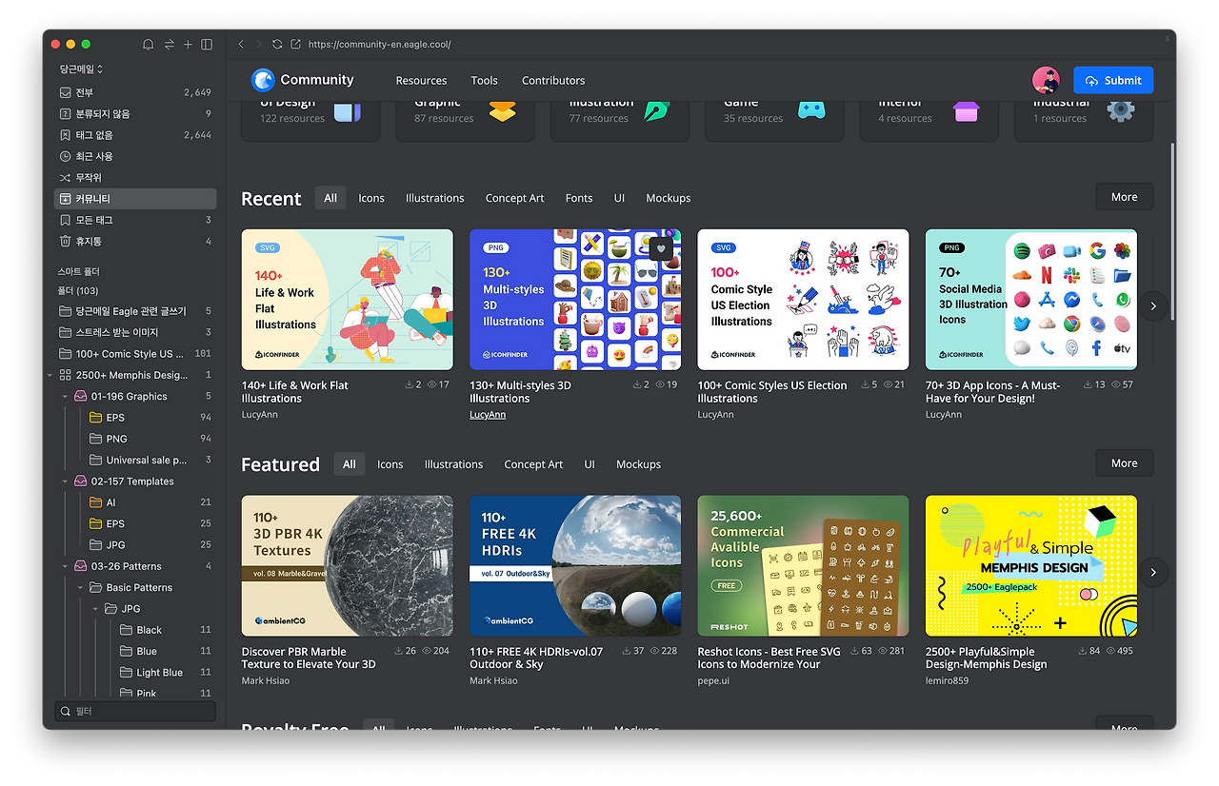
Task: Collapse the JPG folder arrow under Basic Patterns
Action: click(x=95, y=609)
